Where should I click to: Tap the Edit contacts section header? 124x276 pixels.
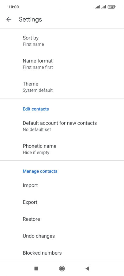pos(36,109)
